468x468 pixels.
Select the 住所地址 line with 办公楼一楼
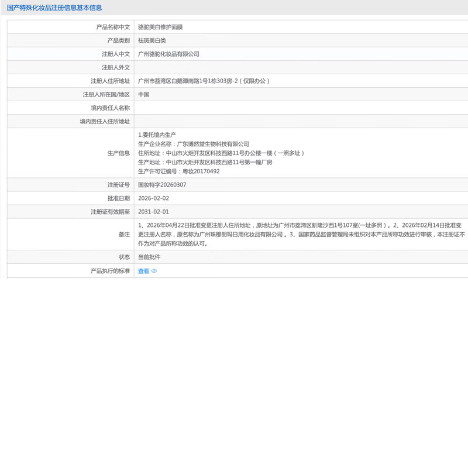pos(221,153)
